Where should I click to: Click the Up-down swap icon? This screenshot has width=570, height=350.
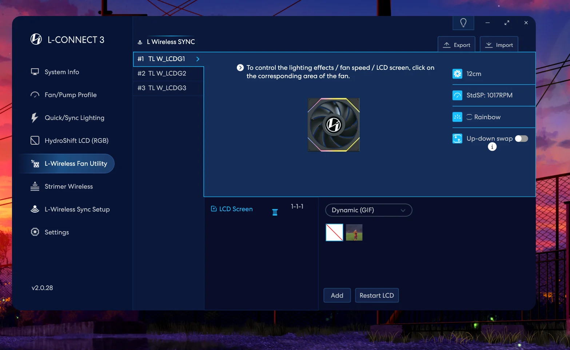point(457,138)
